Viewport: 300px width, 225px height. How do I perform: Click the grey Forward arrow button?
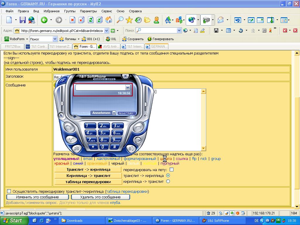pos(59,20)
